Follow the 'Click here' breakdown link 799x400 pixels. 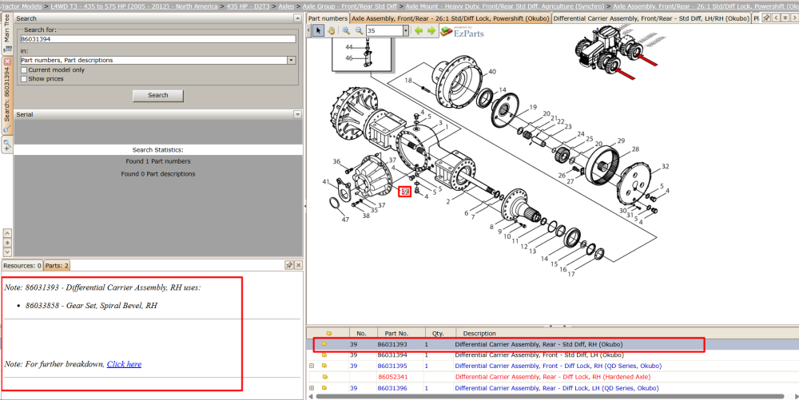[124, 364]
